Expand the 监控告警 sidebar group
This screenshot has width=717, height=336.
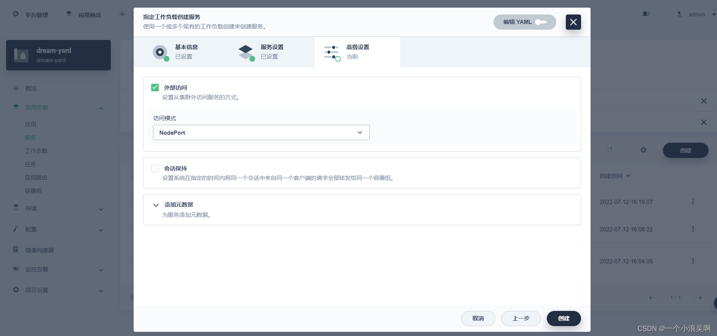click(x=101, y=270)
